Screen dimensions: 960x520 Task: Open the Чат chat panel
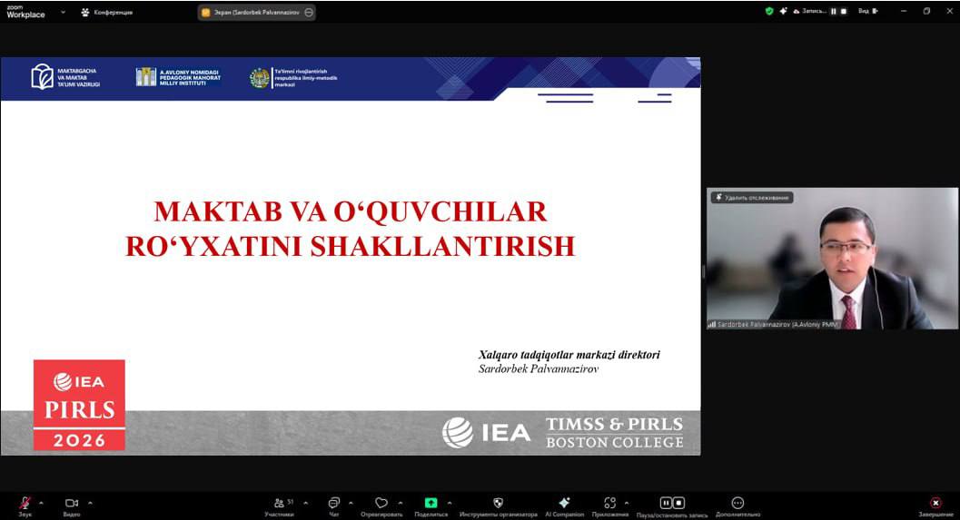pos(333,503)
